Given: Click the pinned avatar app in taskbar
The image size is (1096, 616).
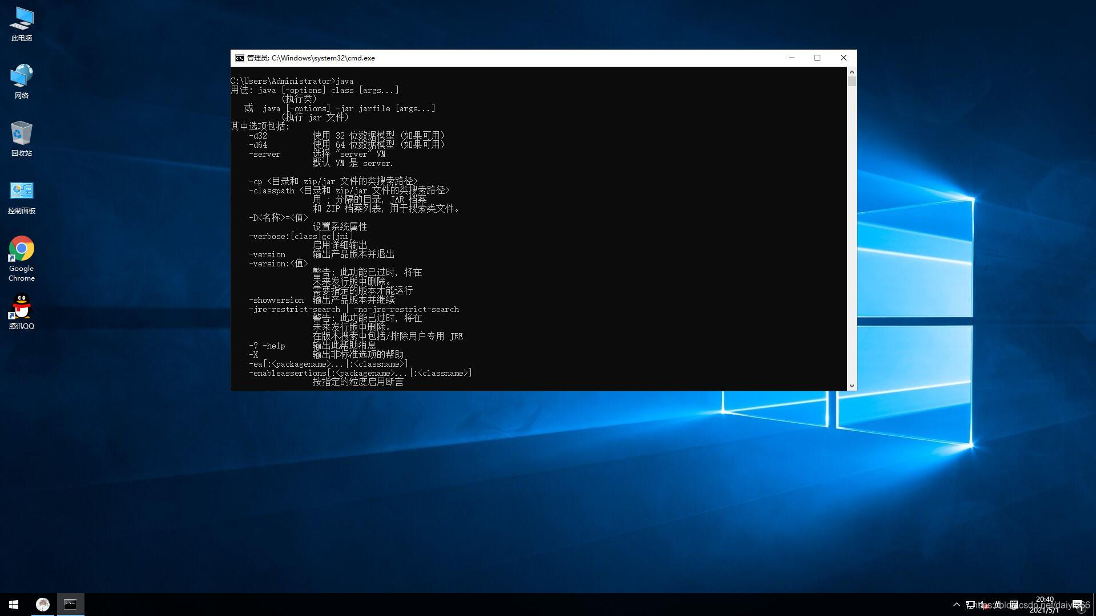Looking at the screenshot, I should [x=42, y=605].
